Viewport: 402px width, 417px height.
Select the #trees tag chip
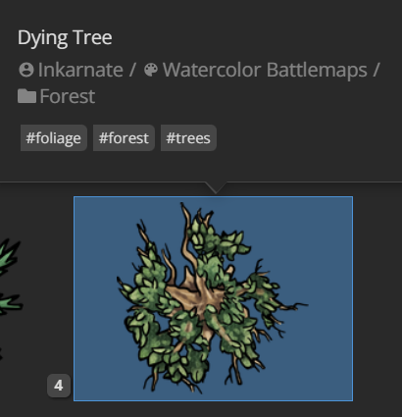pos(188,138)
